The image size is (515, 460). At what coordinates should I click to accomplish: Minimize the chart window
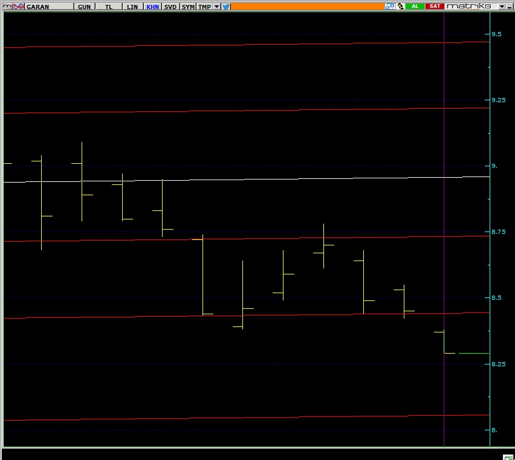[510, 7]
